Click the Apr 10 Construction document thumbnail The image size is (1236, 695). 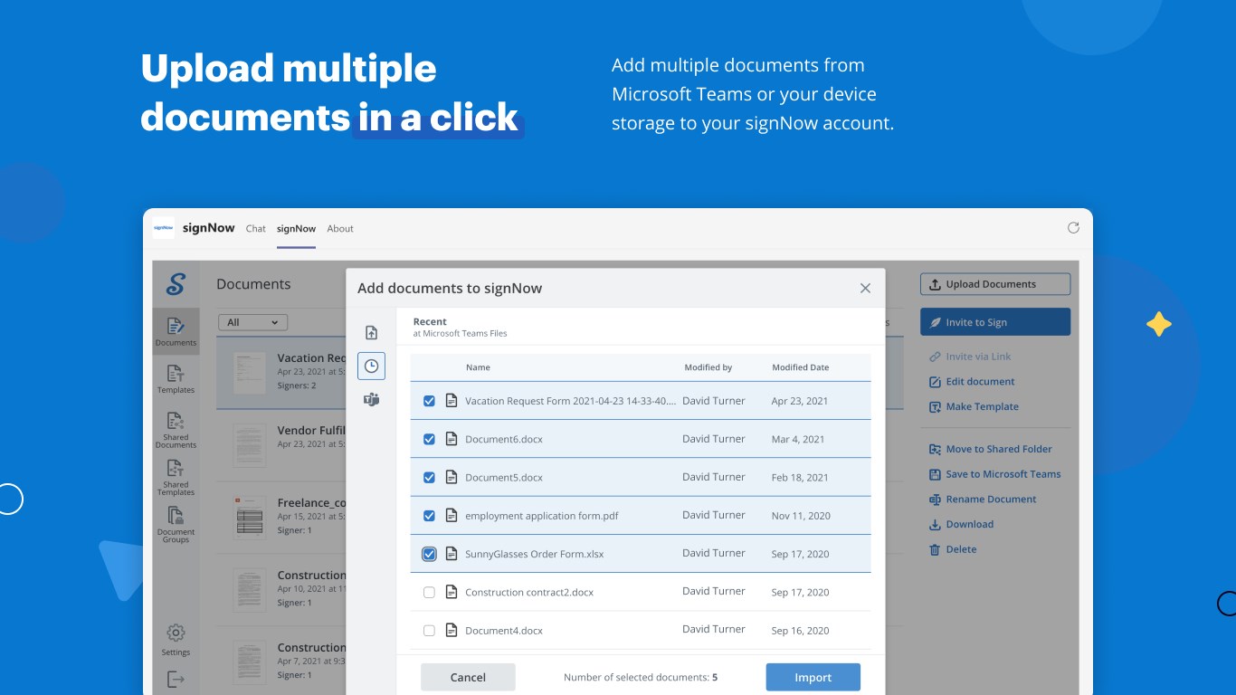(249, 589)
